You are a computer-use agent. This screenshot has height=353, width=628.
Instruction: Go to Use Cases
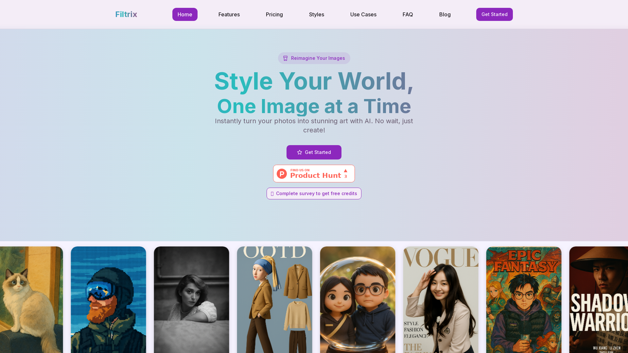coord(363,14)
